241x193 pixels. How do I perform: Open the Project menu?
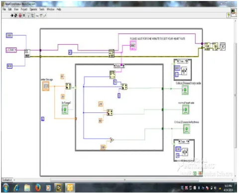click(x=24, y=9)
